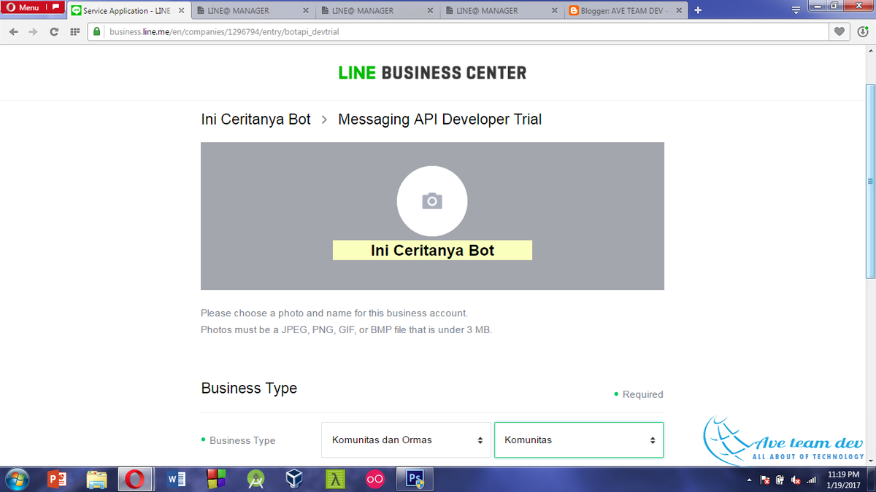Reload the current page
The width and height of the screenshot is (876, 492).
[54, 31]
